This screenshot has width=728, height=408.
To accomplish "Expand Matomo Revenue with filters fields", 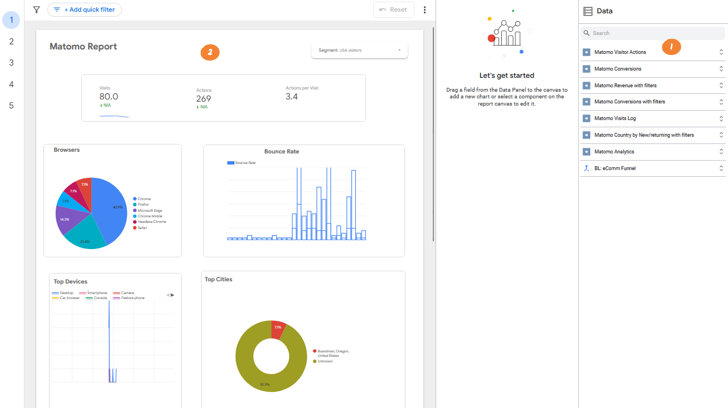I will 721,86.
